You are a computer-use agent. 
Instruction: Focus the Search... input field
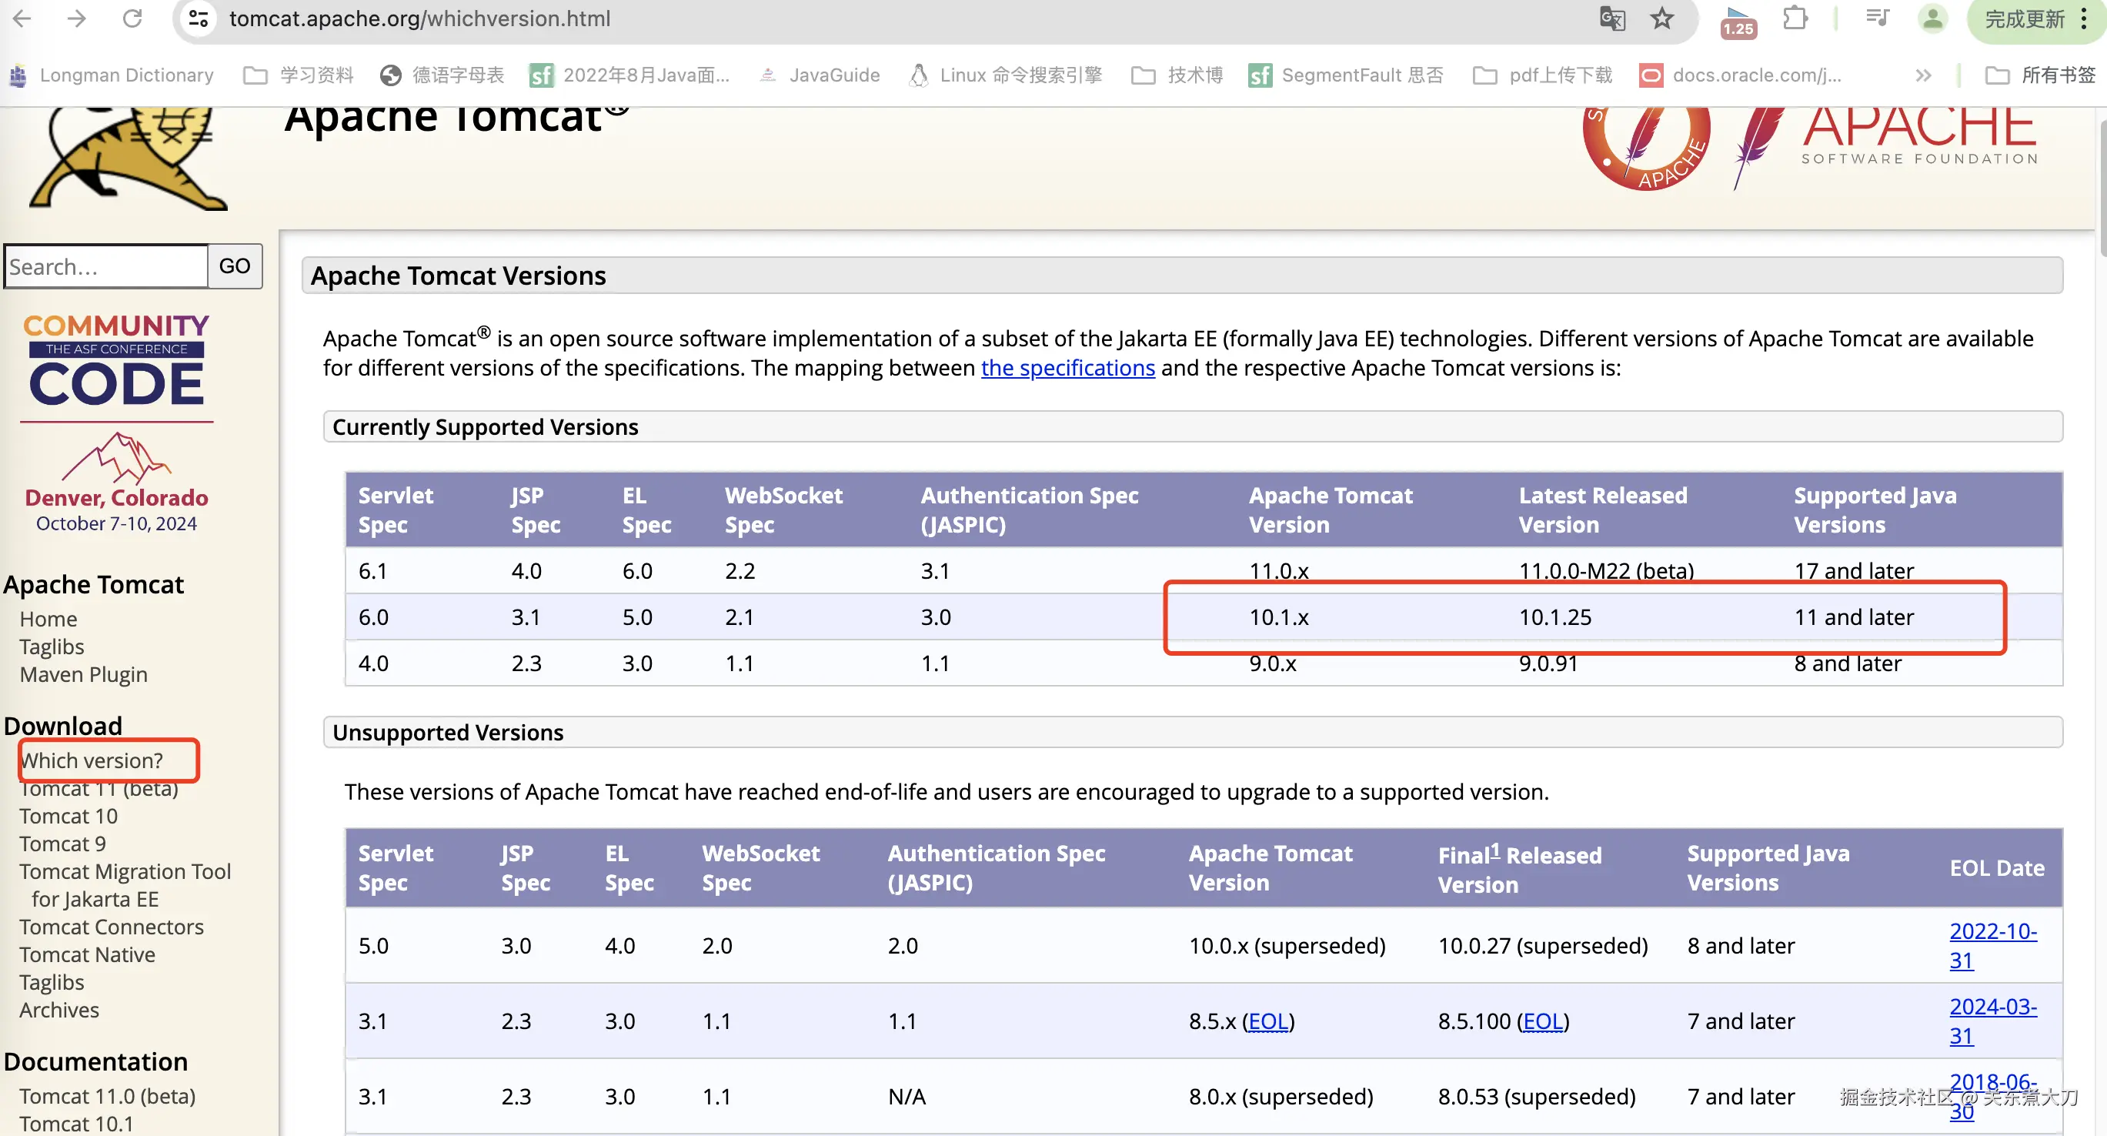(105, 266)
